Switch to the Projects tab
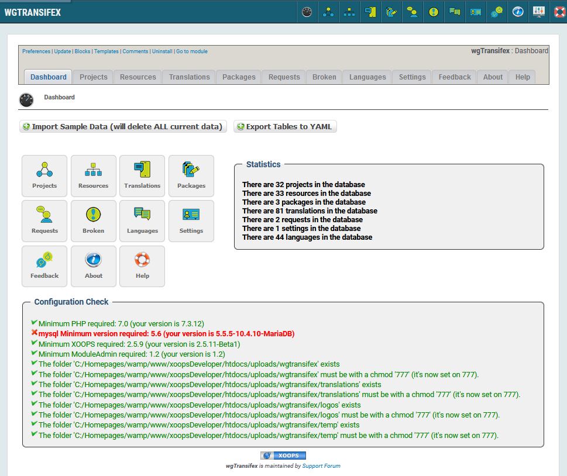567x476 pixels. [x=94, y=77]
